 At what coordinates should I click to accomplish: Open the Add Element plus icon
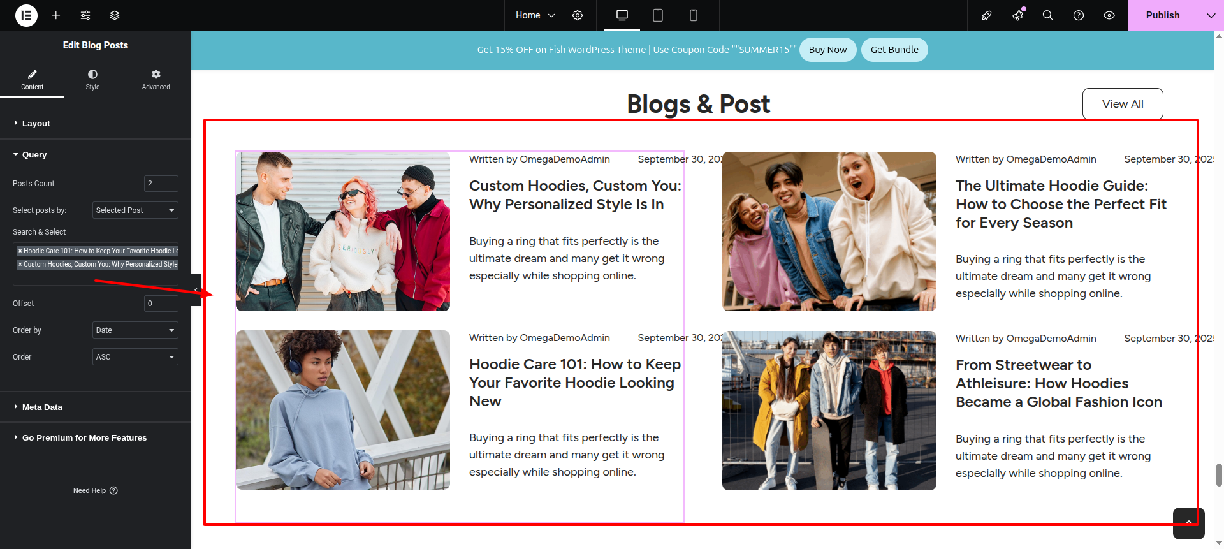pos(56,15)
